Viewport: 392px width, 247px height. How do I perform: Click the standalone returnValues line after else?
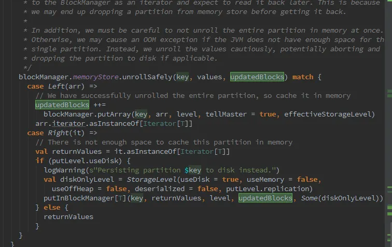(68, 217)
